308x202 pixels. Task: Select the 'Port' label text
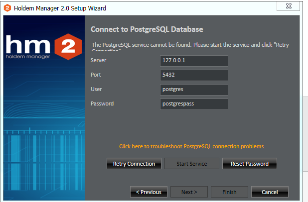pos(96,75)
